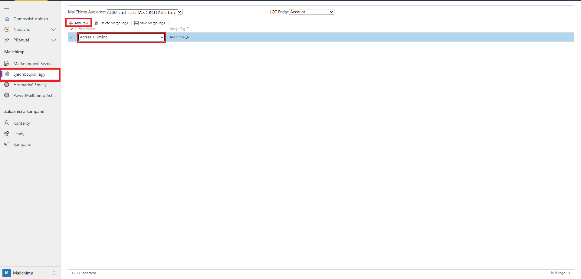The image size is (581, 279).
Task: Click the hamburger menu icon
Action: coord(7,7)
